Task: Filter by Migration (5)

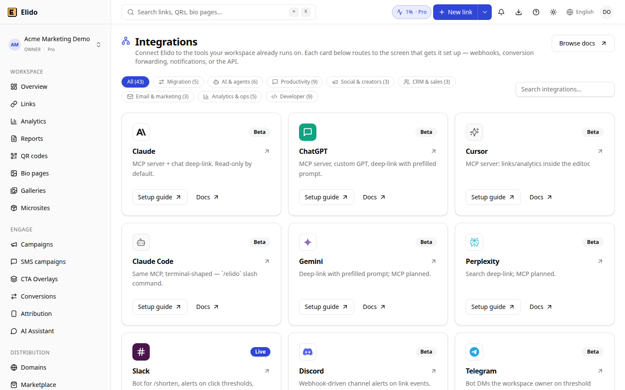Action: pyautogui.click(x=178, y=82)
